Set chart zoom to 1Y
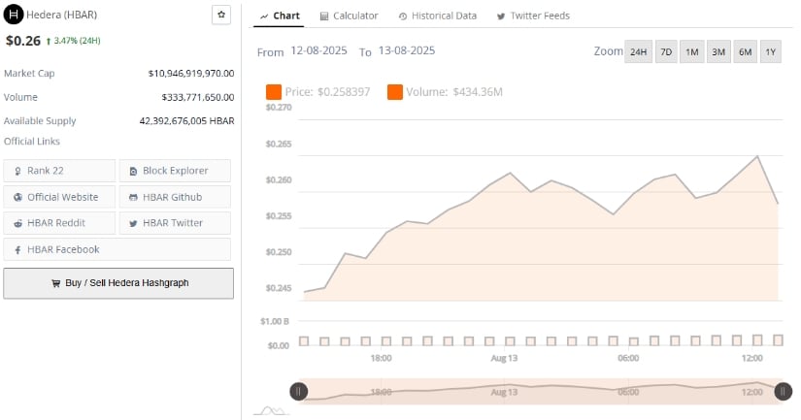801x420 pixels. (771, 51)
